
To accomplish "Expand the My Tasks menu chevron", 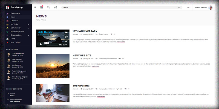I will 28,24.
